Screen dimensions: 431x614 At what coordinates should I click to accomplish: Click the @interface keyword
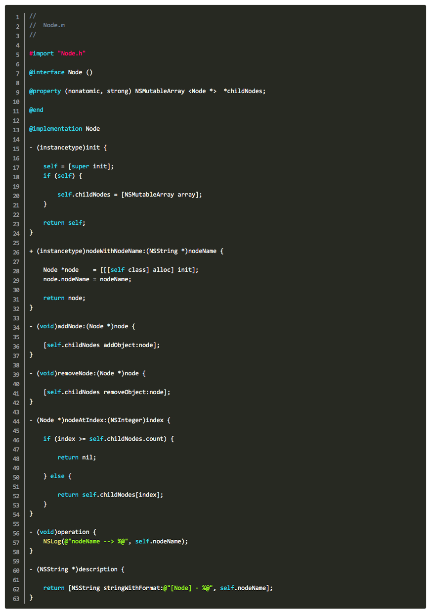47,72
